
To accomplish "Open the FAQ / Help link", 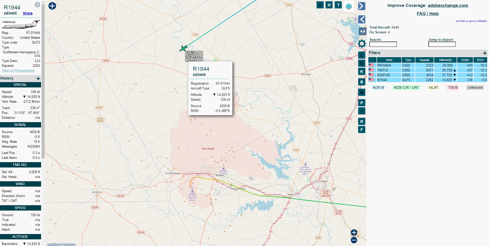I will pos(428,14).
